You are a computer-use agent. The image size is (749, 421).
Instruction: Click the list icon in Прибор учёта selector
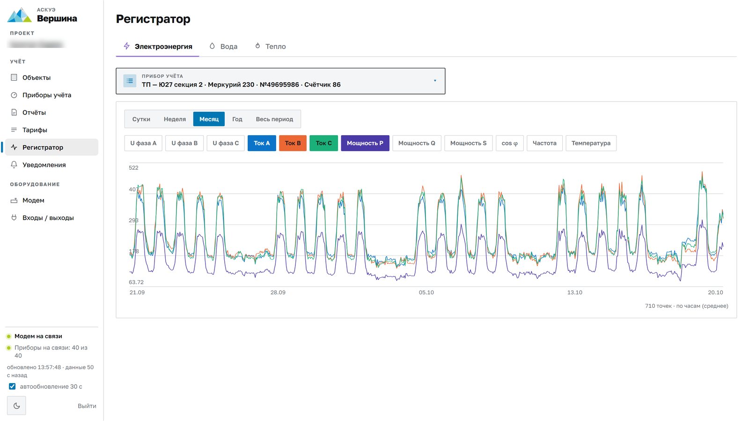coord(130,81)
